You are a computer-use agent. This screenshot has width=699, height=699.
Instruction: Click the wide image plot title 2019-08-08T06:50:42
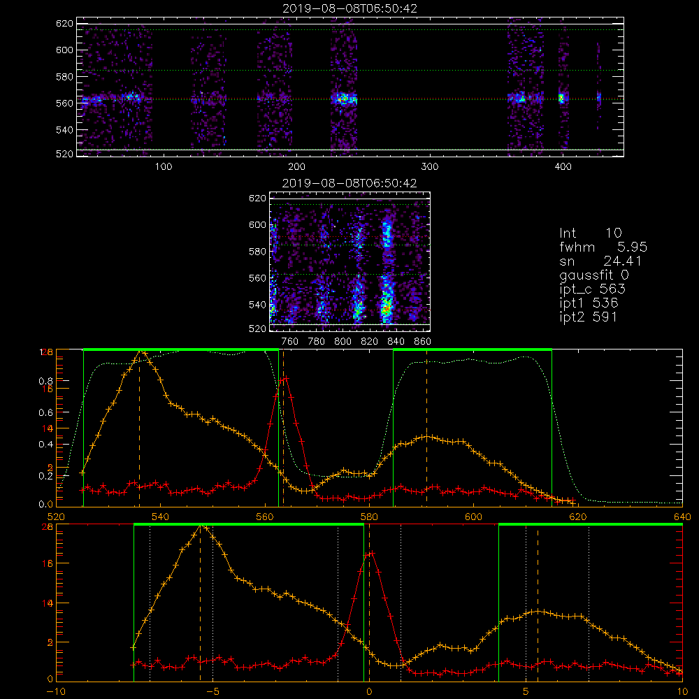click(x=350, y=8)
